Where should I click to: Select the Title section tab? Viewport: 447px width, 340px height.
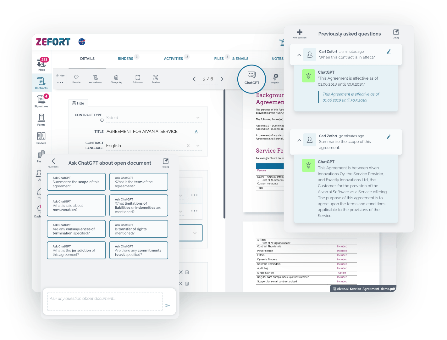pyautogui.click(x=78, y=103)
